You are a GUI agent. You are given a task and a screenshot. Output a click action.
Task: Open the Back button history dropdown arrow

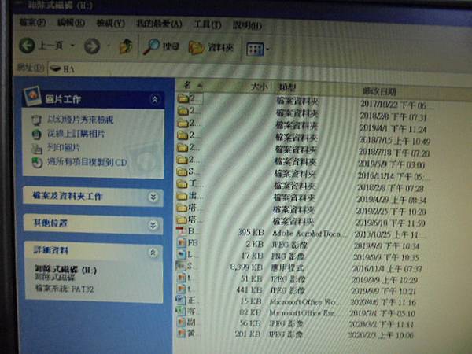click(72, 46)
